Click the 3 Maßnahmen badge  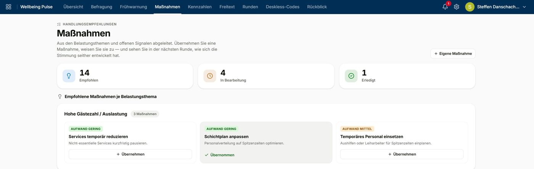[x=145, y=114]
